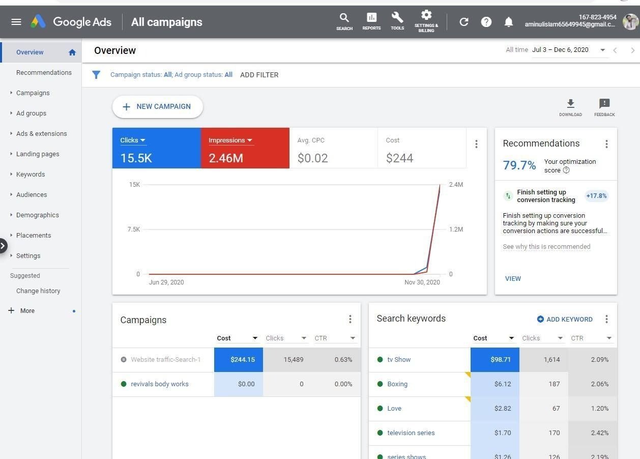Click the New Campaign button
Screen dimensions: 640x459
pyautogui.click(x=158, y=107)
